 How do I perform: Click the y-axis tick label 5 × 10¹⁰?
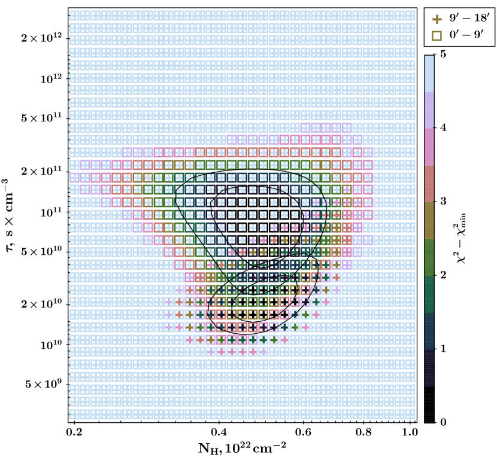(41, 252)
